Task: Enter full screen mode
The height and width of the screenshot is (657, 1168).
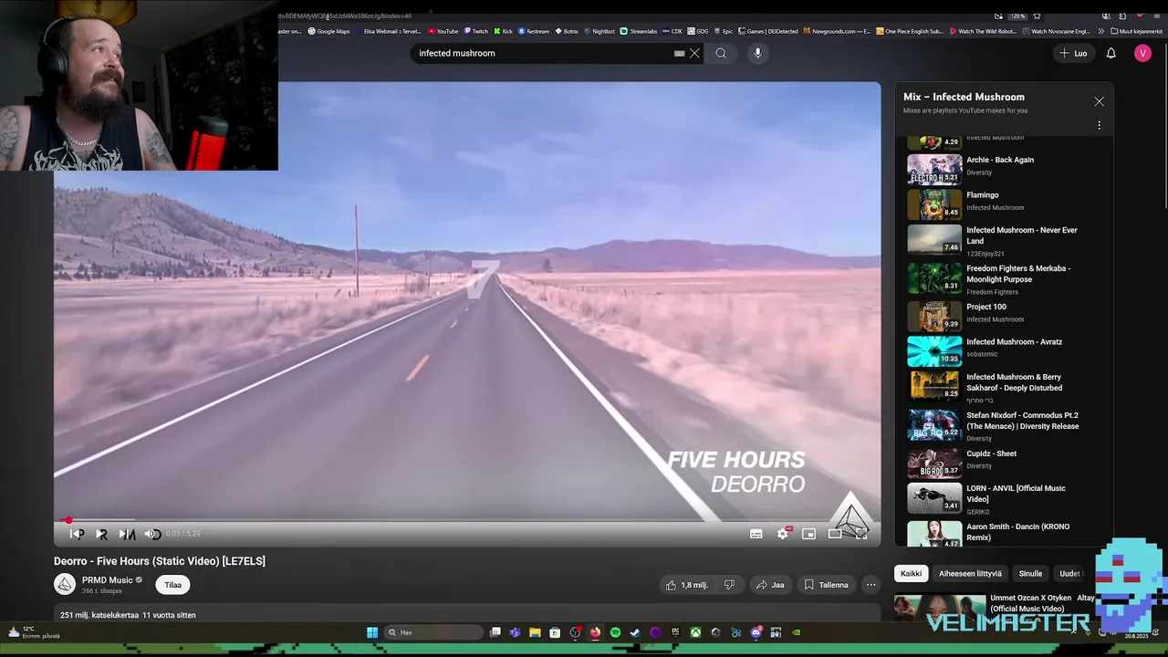Action: pos(860,534)
